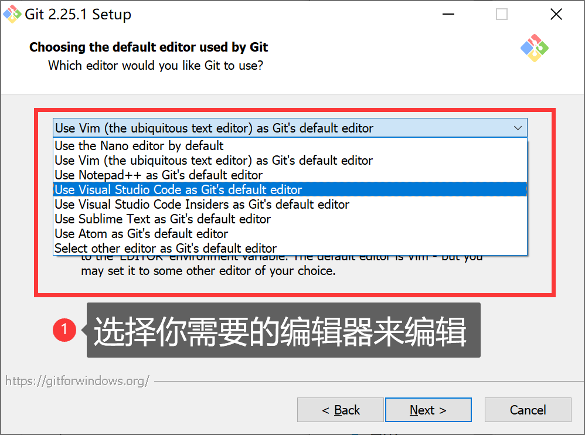The width and height of the screenshot is (585, 435).
Task: Click the red number 1 annotation badge
Action: (64, 330)
